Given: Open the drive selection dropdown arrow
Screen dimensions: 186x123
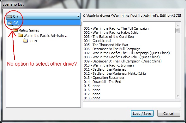Looking at the screenshot, I should (78, 16).
